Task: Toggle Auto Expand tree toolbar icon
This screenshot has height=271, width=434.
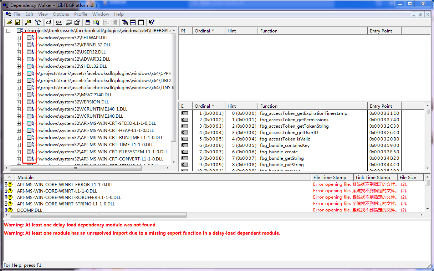Action: click(38, 22)
